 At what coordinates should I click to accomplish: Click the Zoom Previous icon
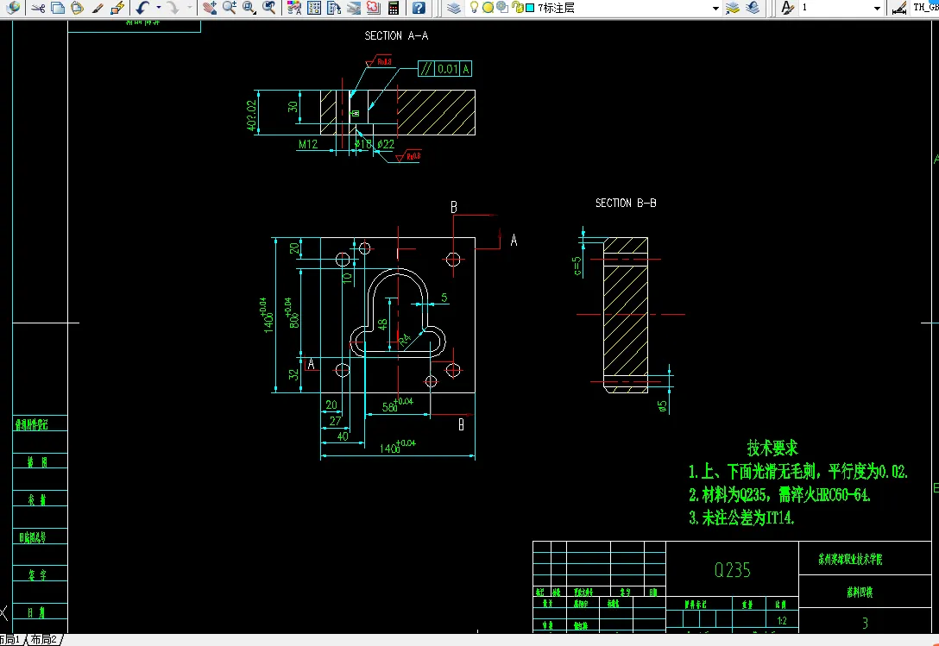click(269, 8)
